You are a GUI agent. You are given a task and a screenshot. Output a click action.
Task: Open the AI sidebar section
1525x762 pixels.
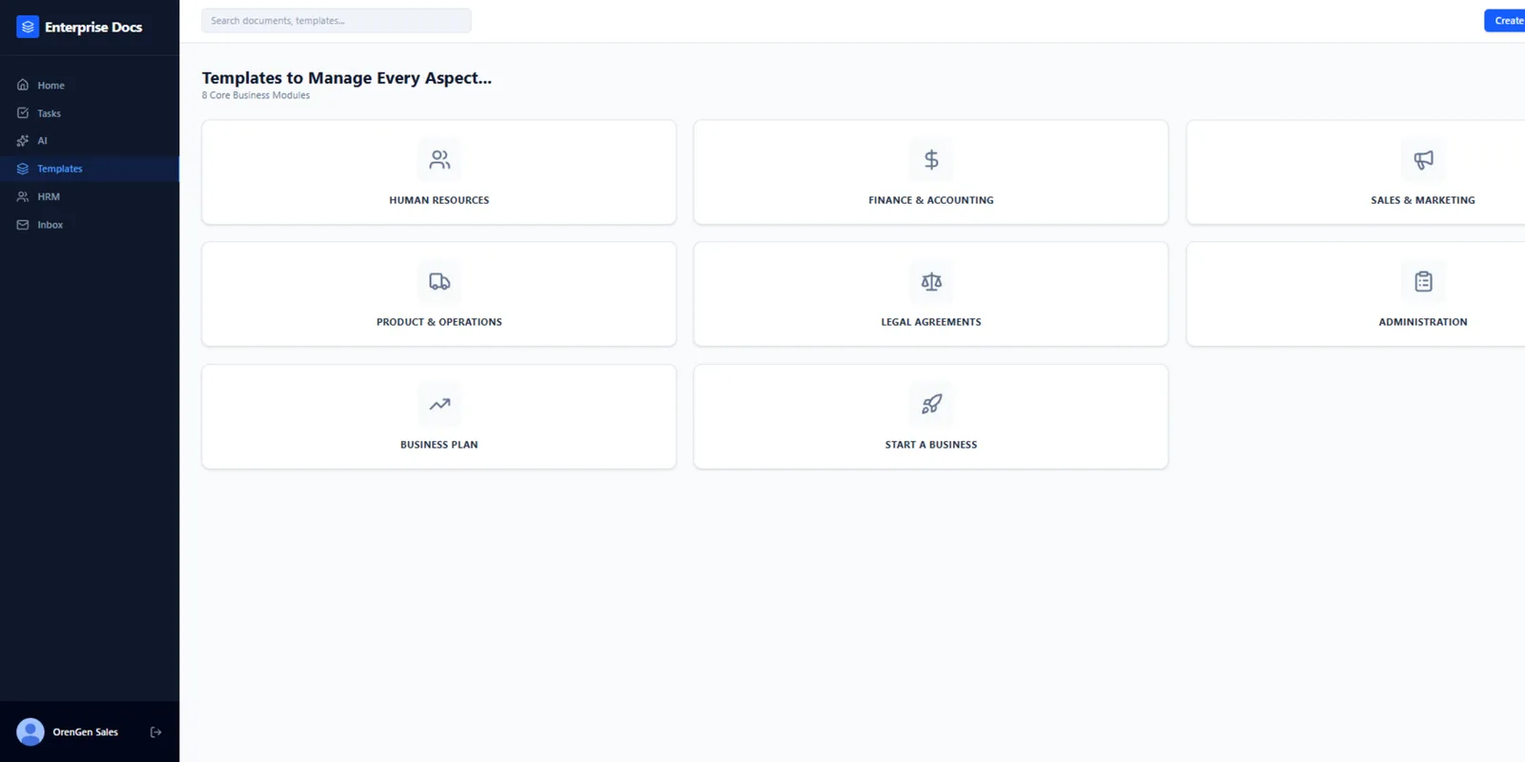(x=90, y=140)
